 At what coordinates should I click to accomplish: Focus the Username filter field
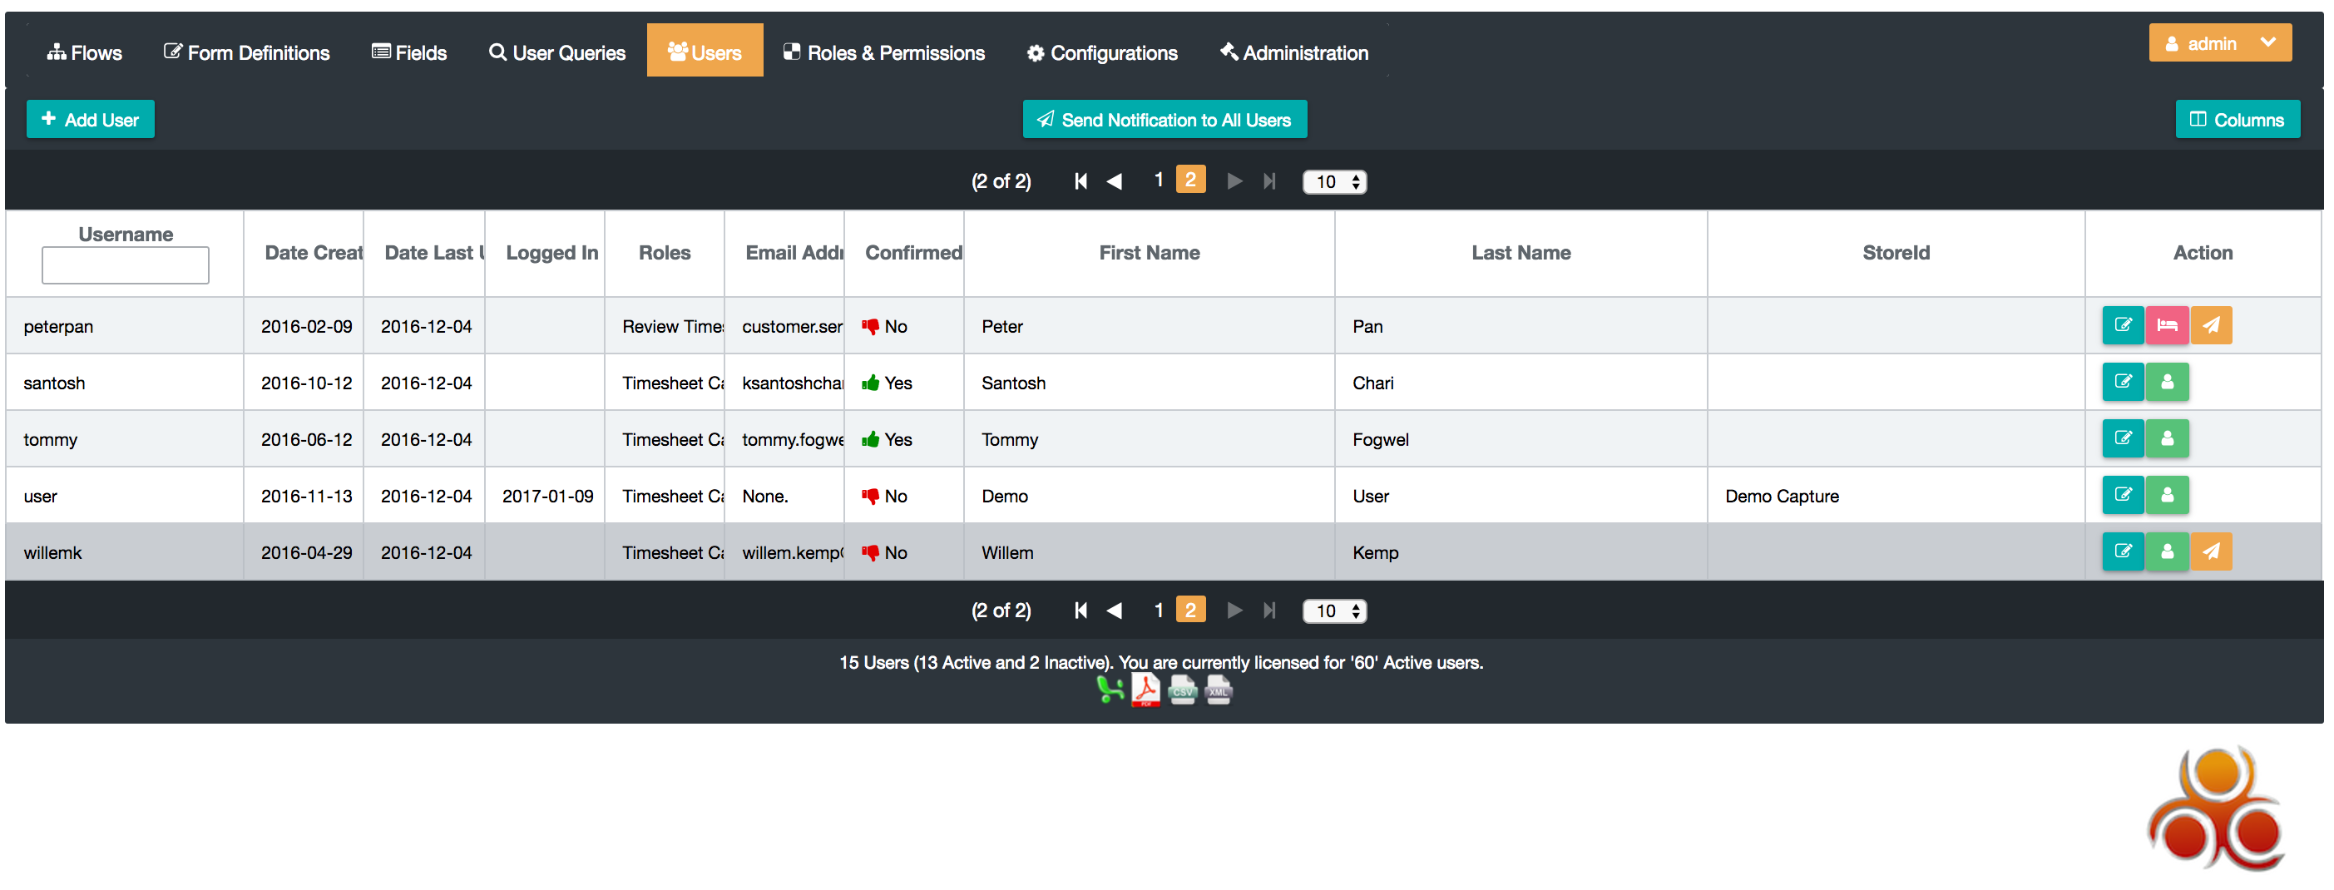pos(125,265)
